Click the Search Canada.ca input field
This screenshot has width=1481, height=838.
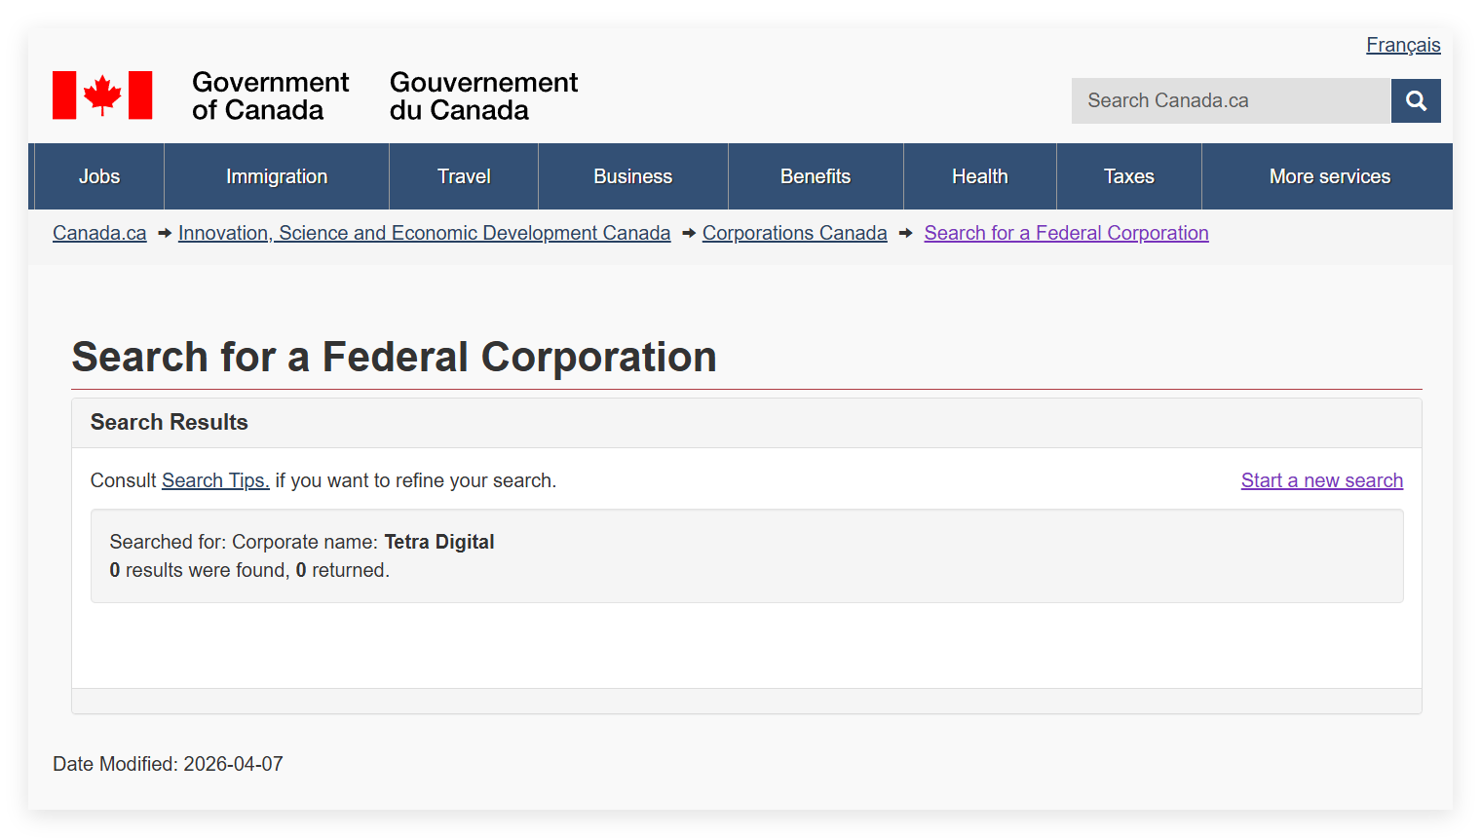pos(1231,100)
